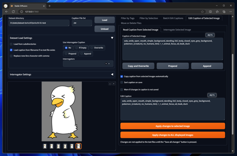Switch to the Interrogate Selected Image tab
This screenshot has height=156, width=237.
177,30
